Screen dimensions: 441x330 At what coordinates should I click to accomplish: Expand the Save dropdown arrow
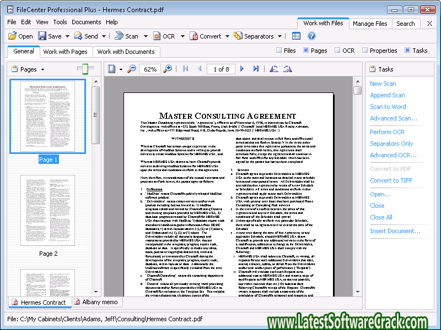(67, 36)
